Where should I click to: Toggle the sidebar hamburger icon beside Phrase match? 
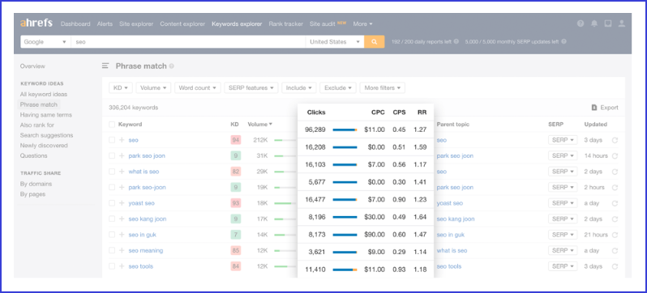[105, 66]
